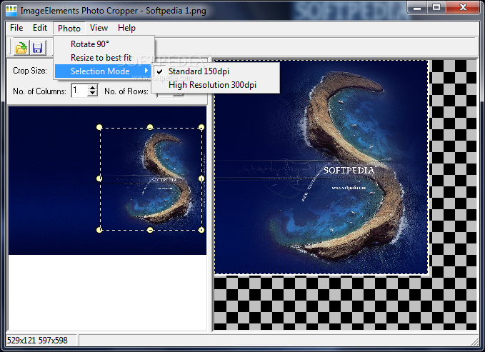Click the bottom-left crop selection handle
Screen dimensions: 485x352
click(x=99, y=230)
